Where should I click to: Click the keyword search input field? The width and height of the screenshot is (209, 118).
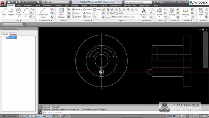(138, 2)
